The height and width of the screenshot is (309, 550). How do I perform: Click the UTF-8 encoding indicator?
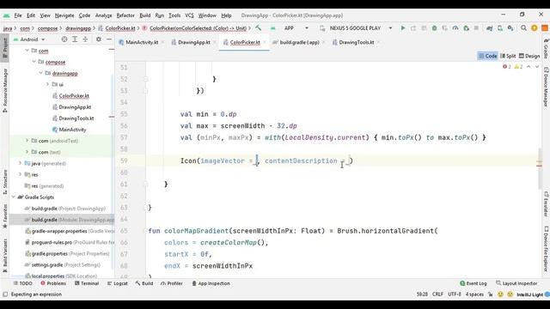coord(455,294)
